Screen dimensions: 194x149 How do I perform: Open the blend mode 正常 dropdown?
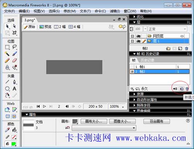[167, 29]
